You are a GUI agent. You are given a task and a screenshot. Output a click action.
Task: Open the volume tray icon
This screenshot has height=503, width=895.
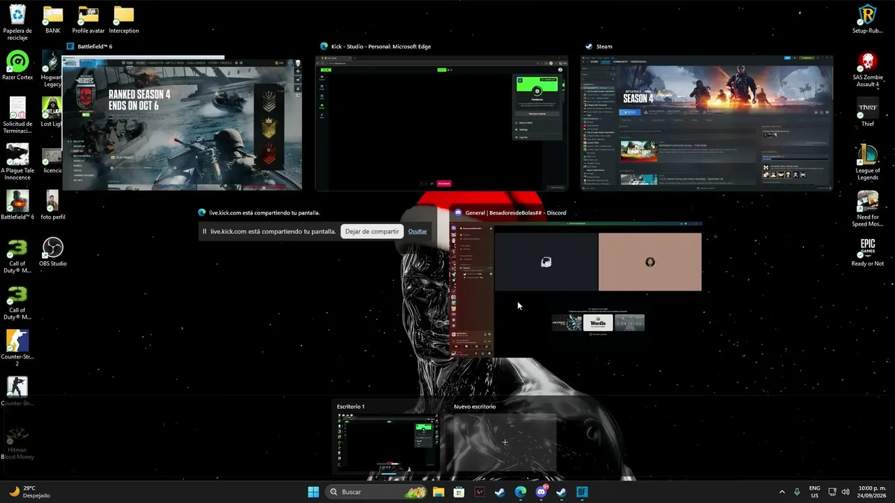pyautogui.click(x=845, y=492)
